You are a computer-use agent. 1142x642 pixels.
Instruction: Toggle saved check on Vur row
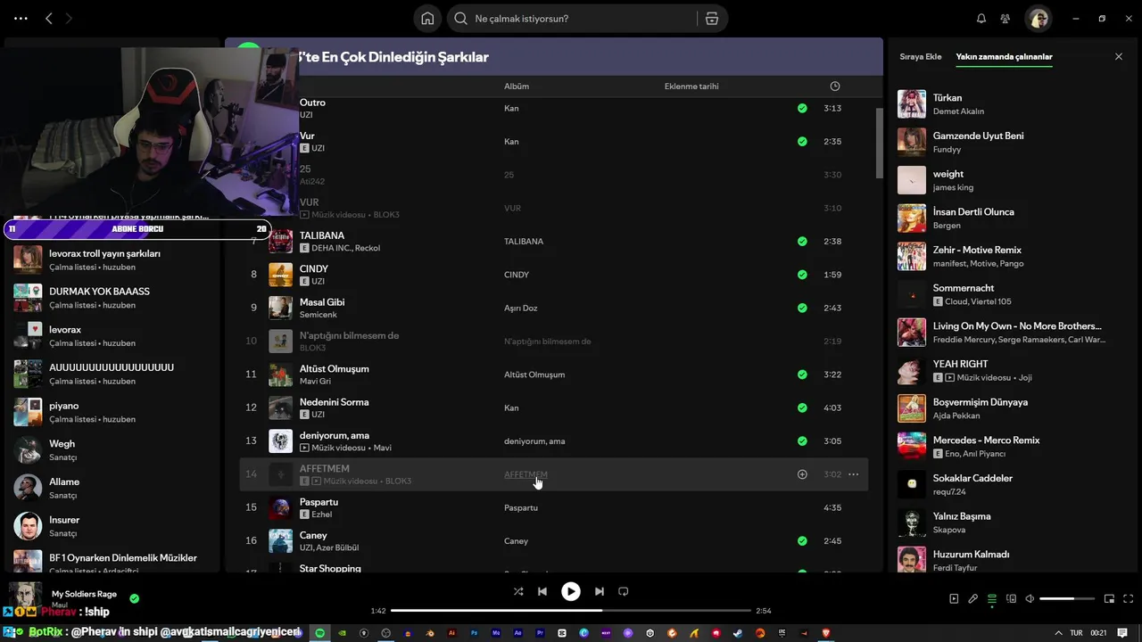(802, 142)
